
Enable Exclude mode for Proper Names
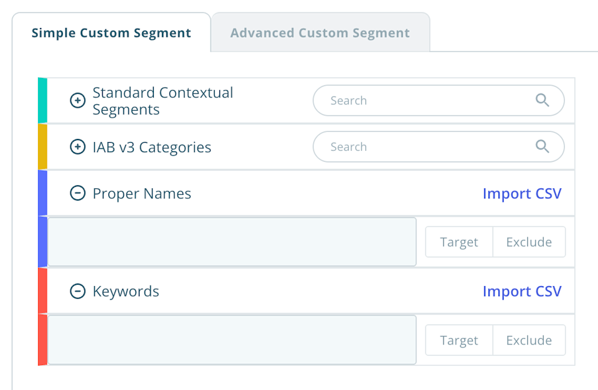pos(529,242)
